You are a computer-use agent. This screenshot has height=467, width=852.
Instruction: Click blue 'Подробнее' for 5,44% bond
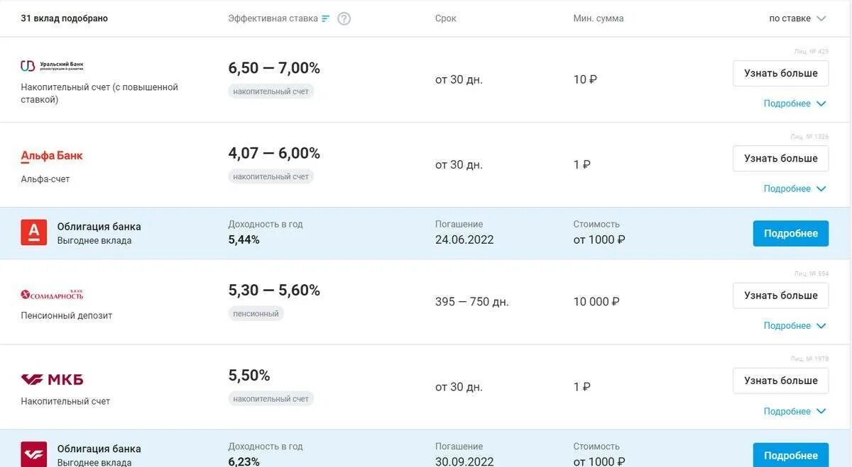791,233
